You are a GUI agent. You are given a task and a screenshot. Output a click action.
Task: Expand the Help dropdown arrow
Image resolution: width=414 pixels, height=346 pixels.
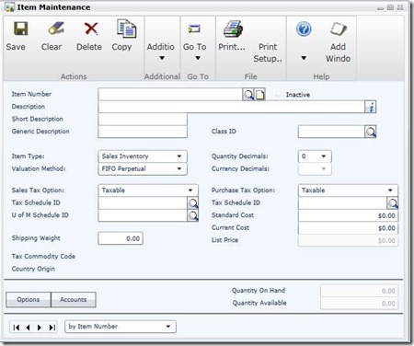click(x=304, y=58)
